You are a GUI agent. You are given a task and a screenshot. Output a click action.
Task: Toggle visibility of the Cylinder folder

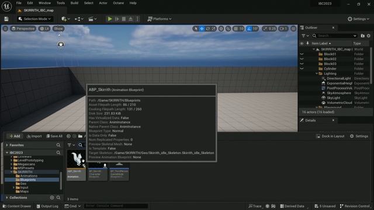click(x=302, y=69)
